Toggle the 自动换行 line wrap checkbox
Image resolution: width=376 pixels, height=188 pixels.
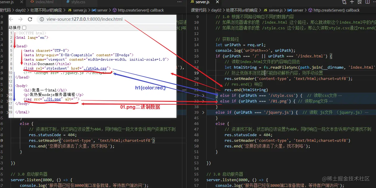[x=24, y=28]
